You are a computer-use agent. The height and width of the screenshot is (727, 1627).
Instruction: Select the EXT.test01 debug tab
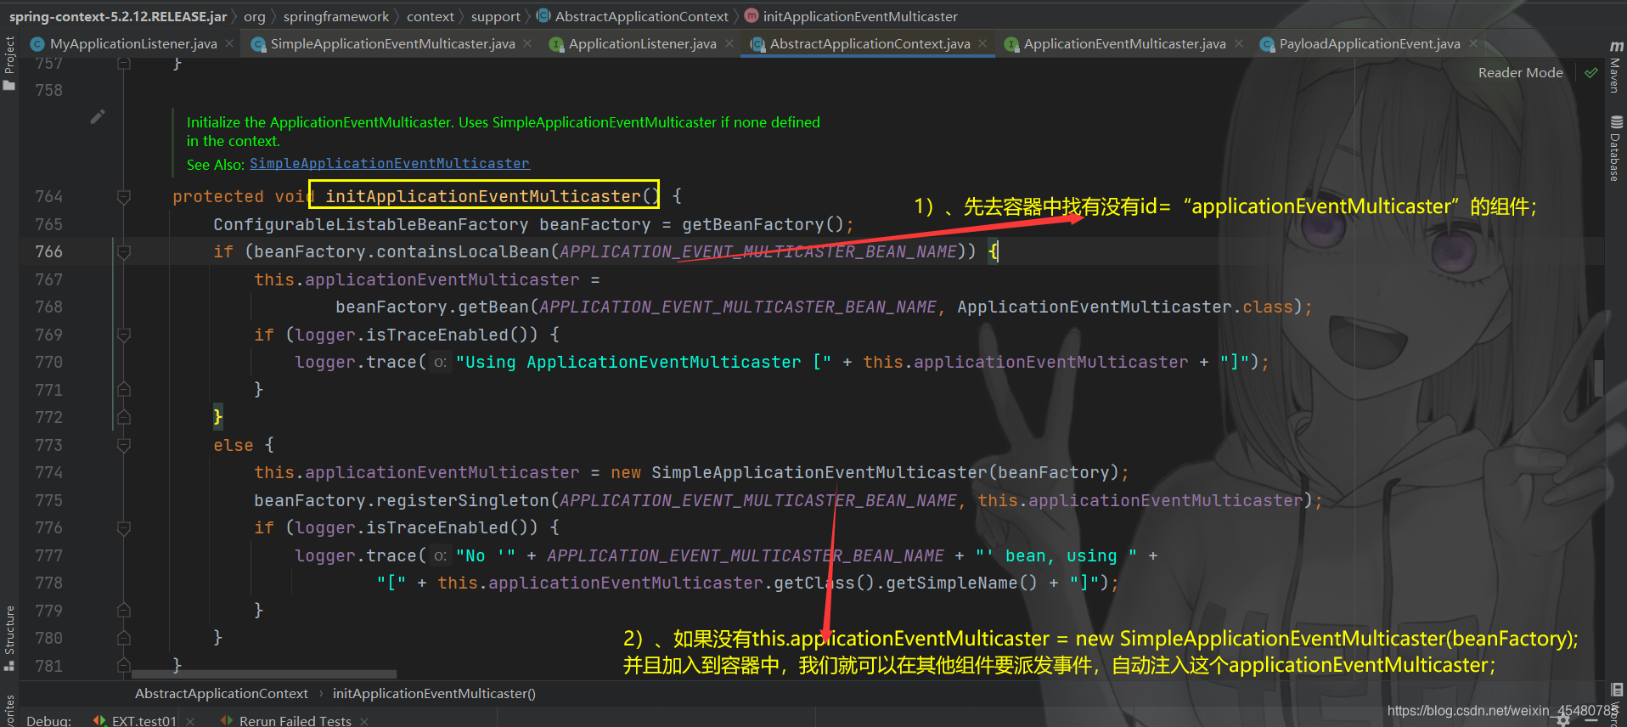coord(144,720)
